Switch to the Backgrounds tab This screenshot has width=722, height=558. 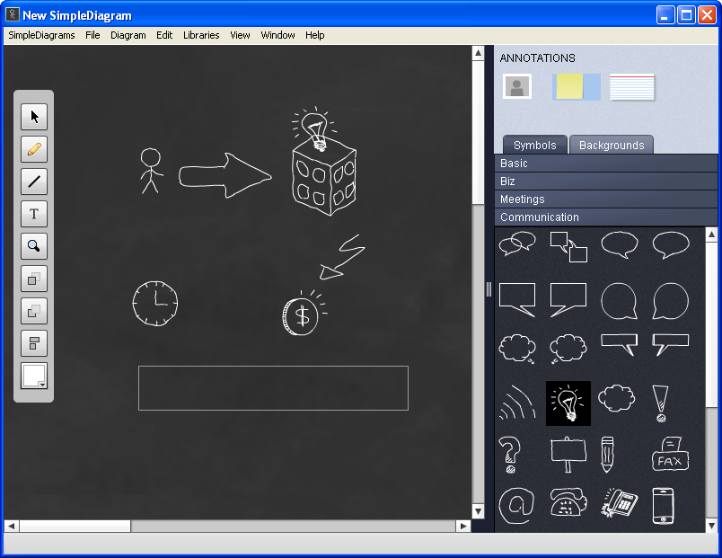point(612,146)
